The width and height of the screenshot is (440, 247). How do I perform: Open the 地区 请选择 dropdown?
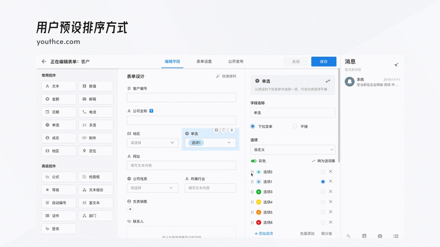(152, 143)
